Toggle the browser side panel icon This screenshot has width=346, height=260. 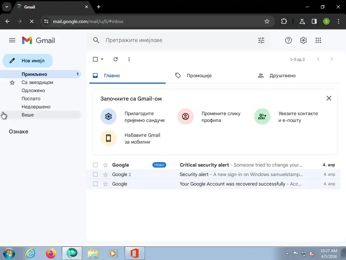tap(314, 21)
